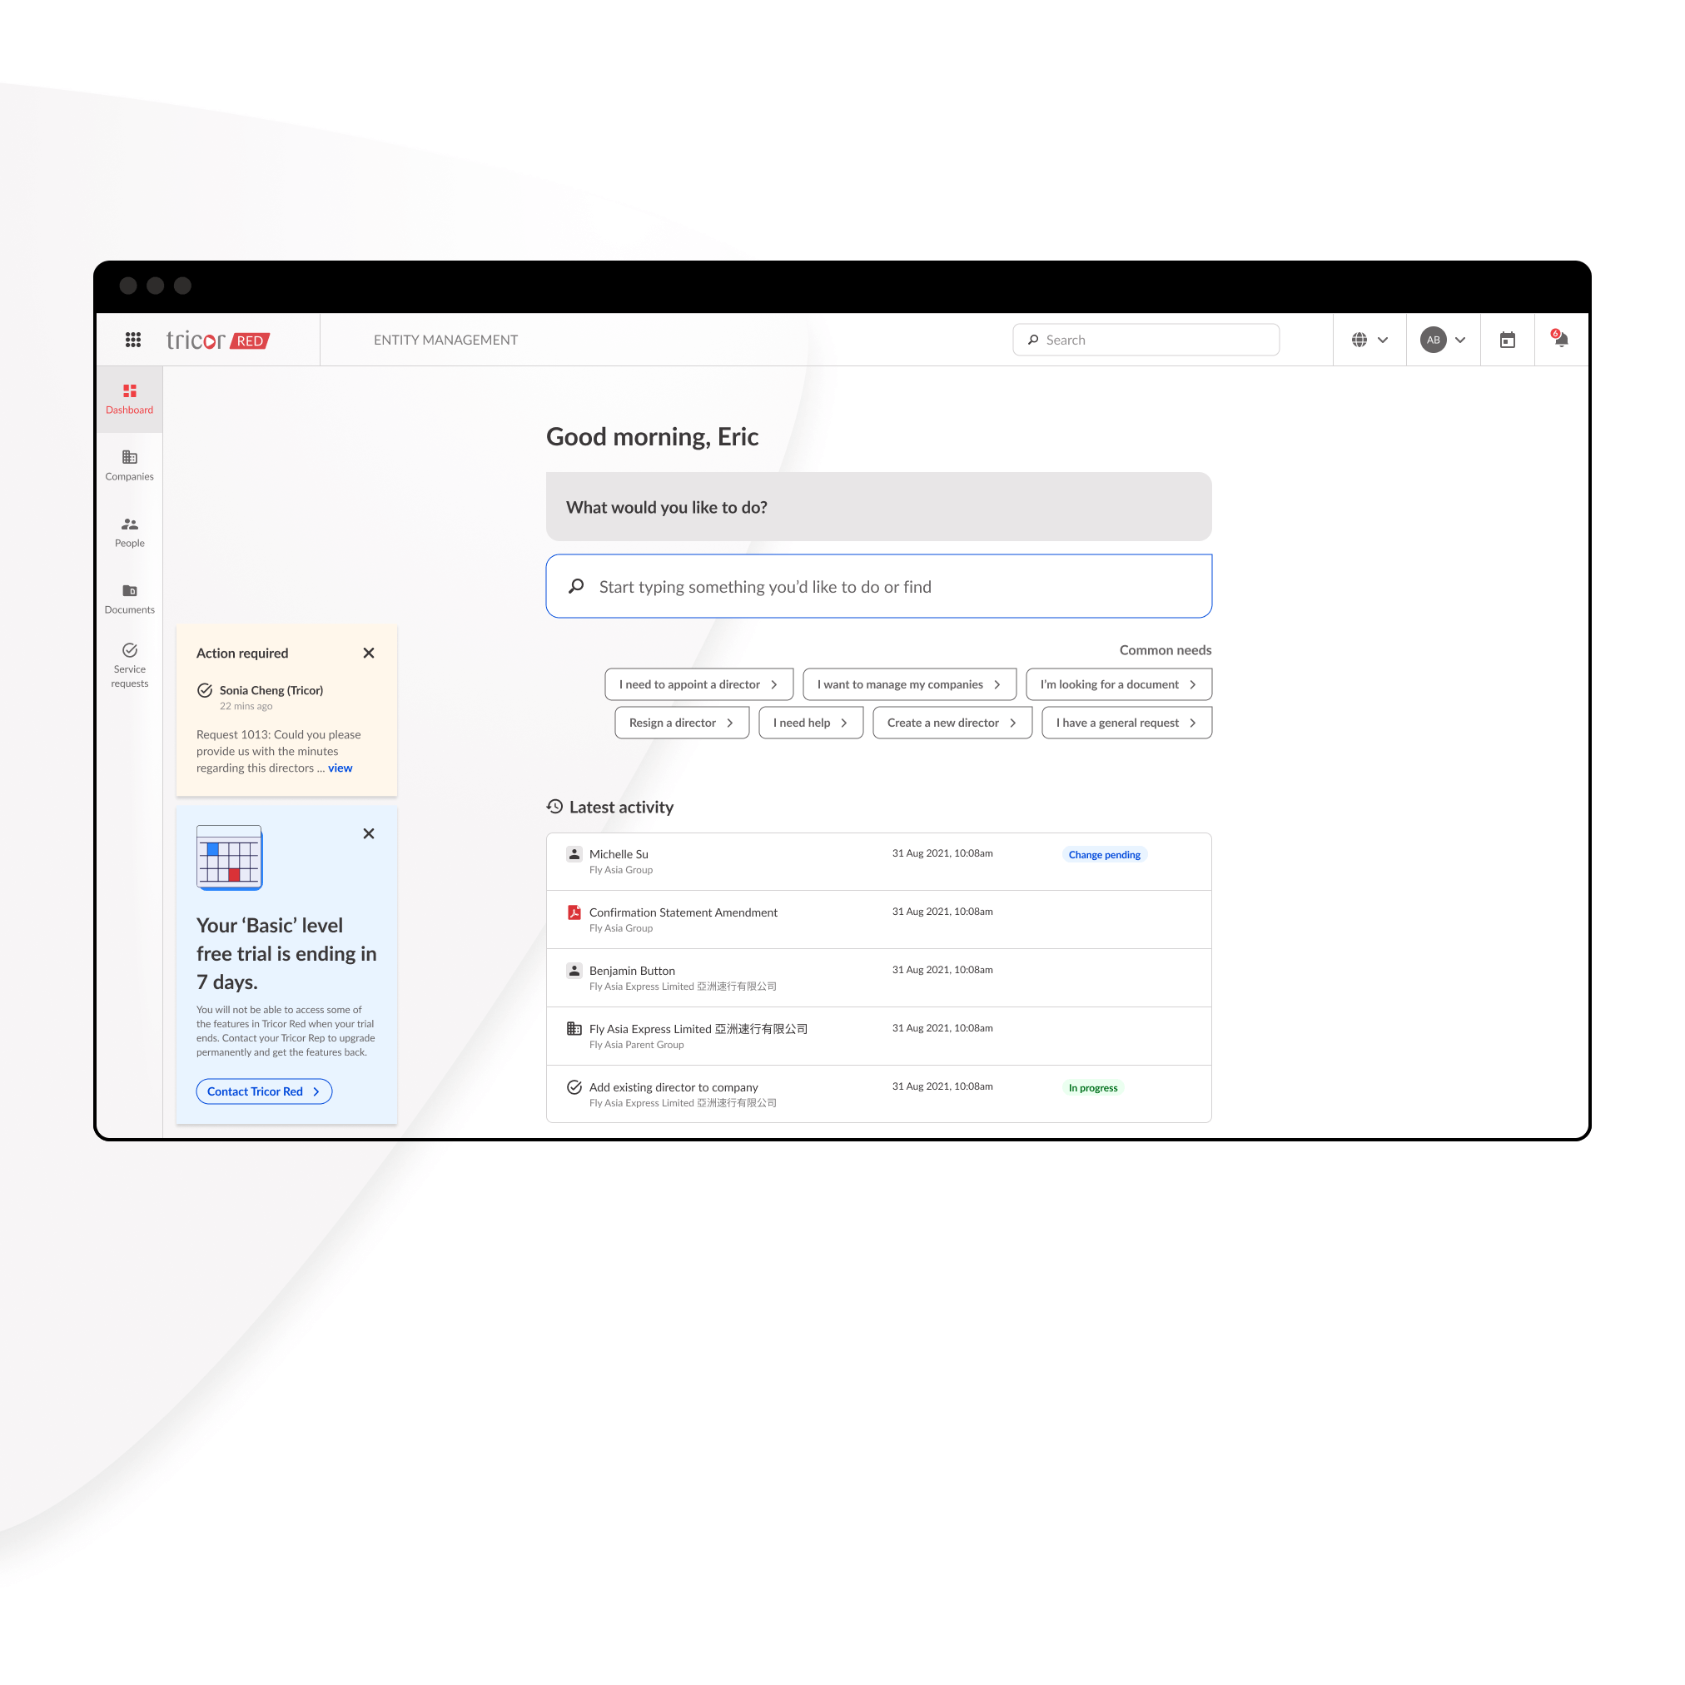Screen dimensions: 1685x1685
Task: Dismiss the free trial ending banner
Action: point(368,834)
